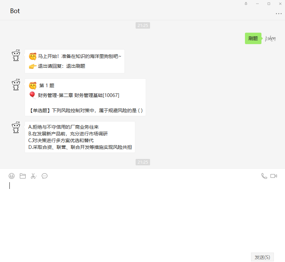Open the emoji picker
This screenshot has width=285, height=262.
[x=11, y=176]
